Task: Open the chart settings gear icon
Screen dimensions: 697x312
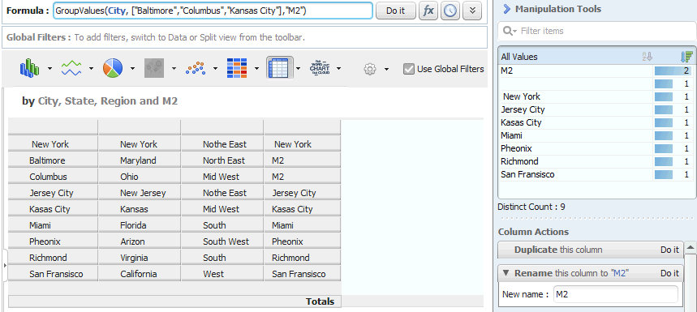Action: tap(370, 69)
